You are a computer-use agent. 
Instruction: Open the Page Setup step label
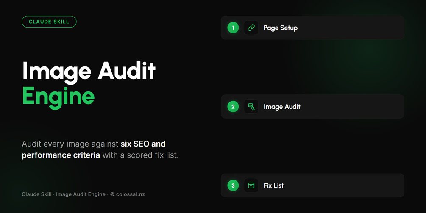point(280,28)
